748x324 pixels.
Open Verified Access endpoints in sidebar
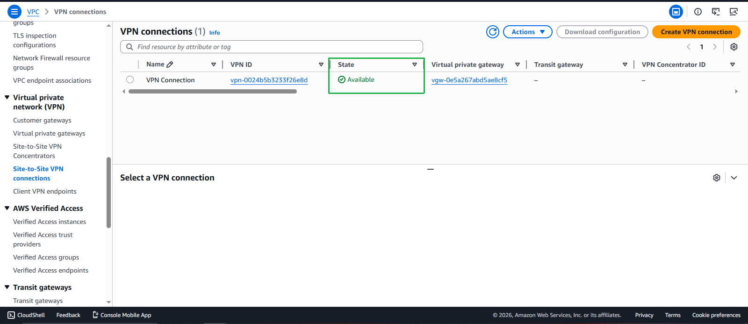(50, 270)
